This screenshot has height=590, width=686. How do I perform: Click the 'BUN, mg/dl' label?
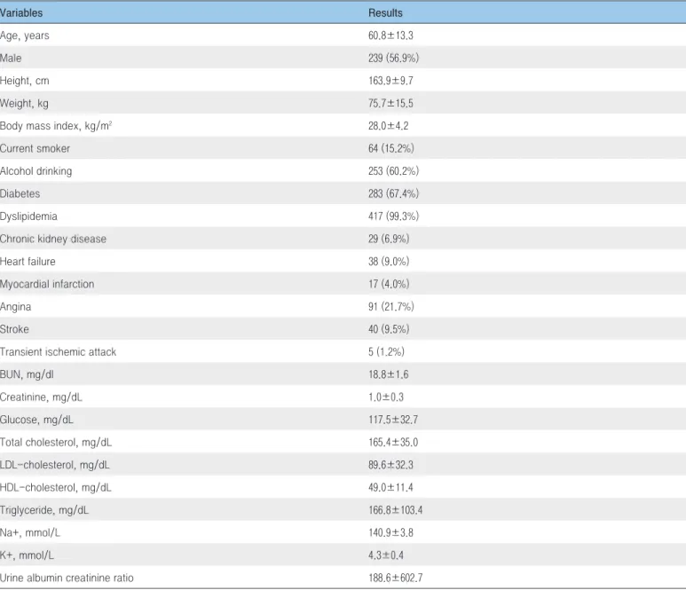click(27, 374)
